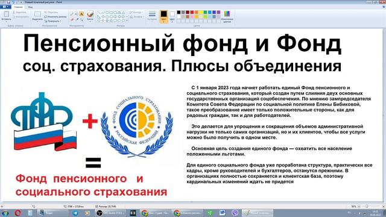Screen dimensions: 386x217
Task: Select the Color 1 foreground swatch
Action: pos(163,16)
